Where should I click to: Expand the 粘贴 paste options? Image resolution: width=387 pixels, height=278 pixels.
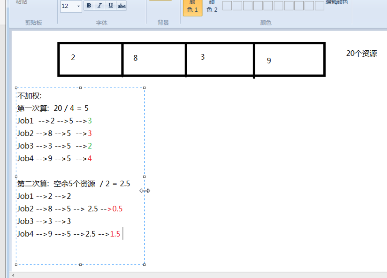22,3
